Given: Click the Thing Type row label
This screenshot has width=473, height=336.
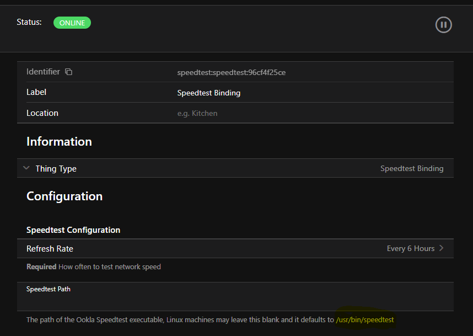Looking at the screenshot, I should click(56, 169).
